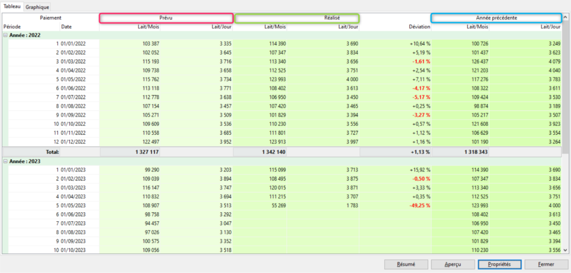This screenshot has width=571, height=273.
Task: Click deviation value -3,27 %
Action: point(422,115)
